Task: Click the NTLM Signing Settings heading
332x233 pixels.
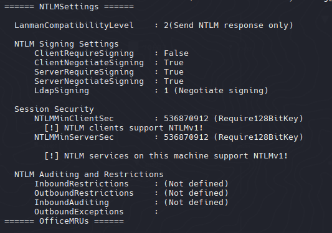Action: pos(67,44)
